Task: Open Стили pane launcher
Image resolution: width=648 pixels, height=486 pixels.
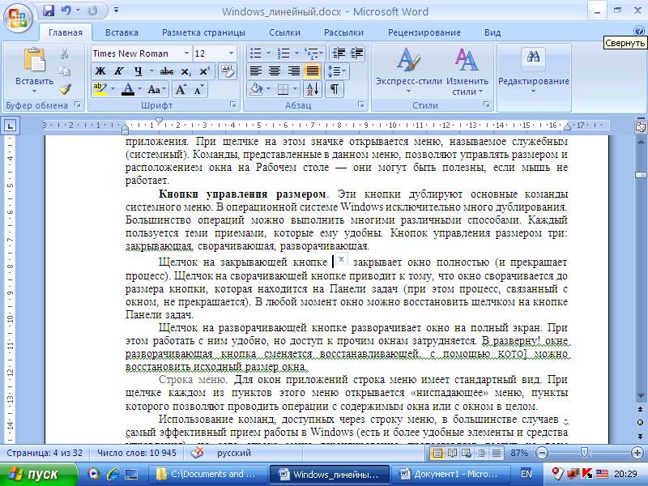Action: [x=487, y=104]
